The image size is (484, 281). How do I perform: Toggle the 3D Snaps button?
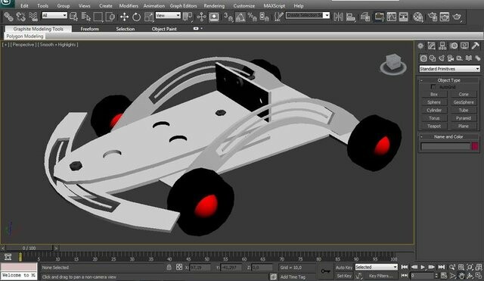[x=228, y=17]
